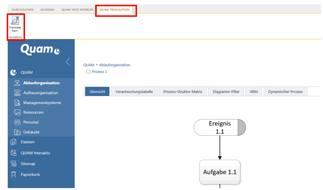
Task: Switch to the QUAM TRANSLATION ribbon tab
Action: pos(114,10)
